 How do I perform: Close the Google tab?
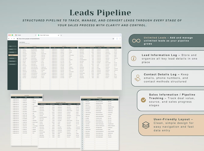(x=35, y=35)
